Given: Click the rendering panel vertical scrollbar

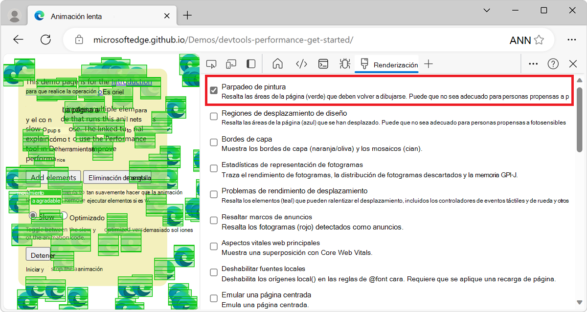Looking at the screenshot, I should [x=580, y=120].
